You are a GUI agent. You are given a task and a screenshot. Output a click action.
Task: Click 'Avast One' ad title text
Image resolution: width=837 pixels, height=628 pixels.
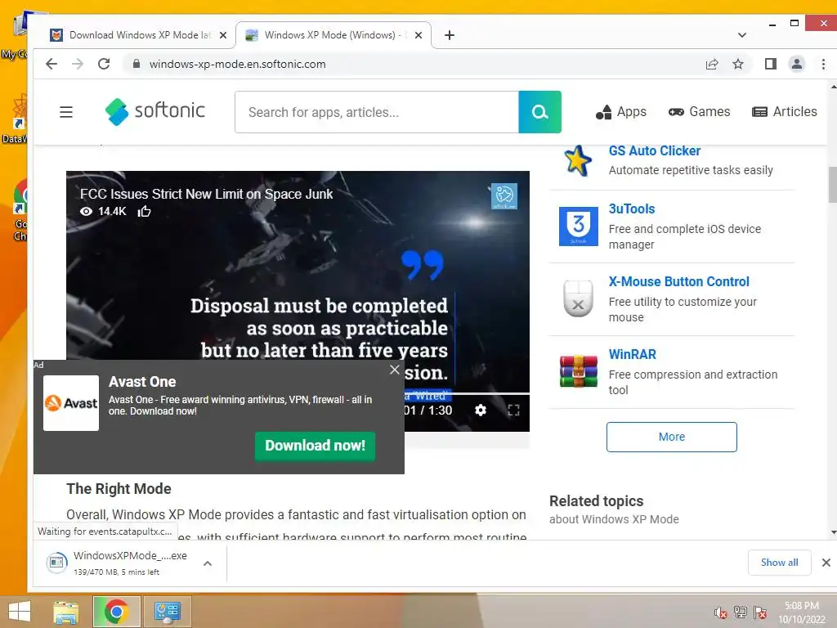pos(142,382)
